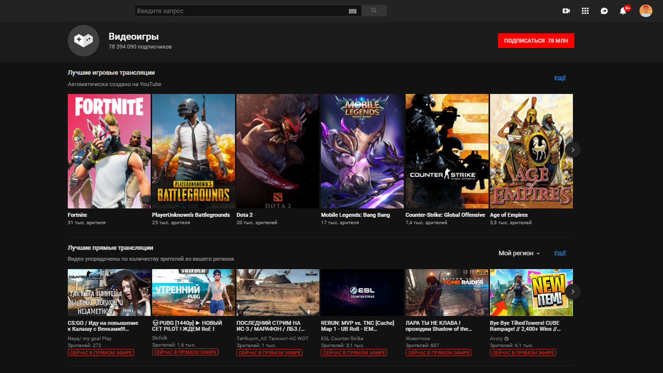The width and height of the screenshot is (663, 373).
Task: Click the ЛАРА ТЫ НЕ КЛАВА title
Action: coord(439,326)
